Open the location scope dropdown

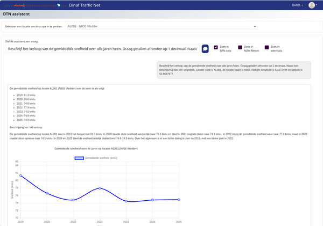(161, 26)
